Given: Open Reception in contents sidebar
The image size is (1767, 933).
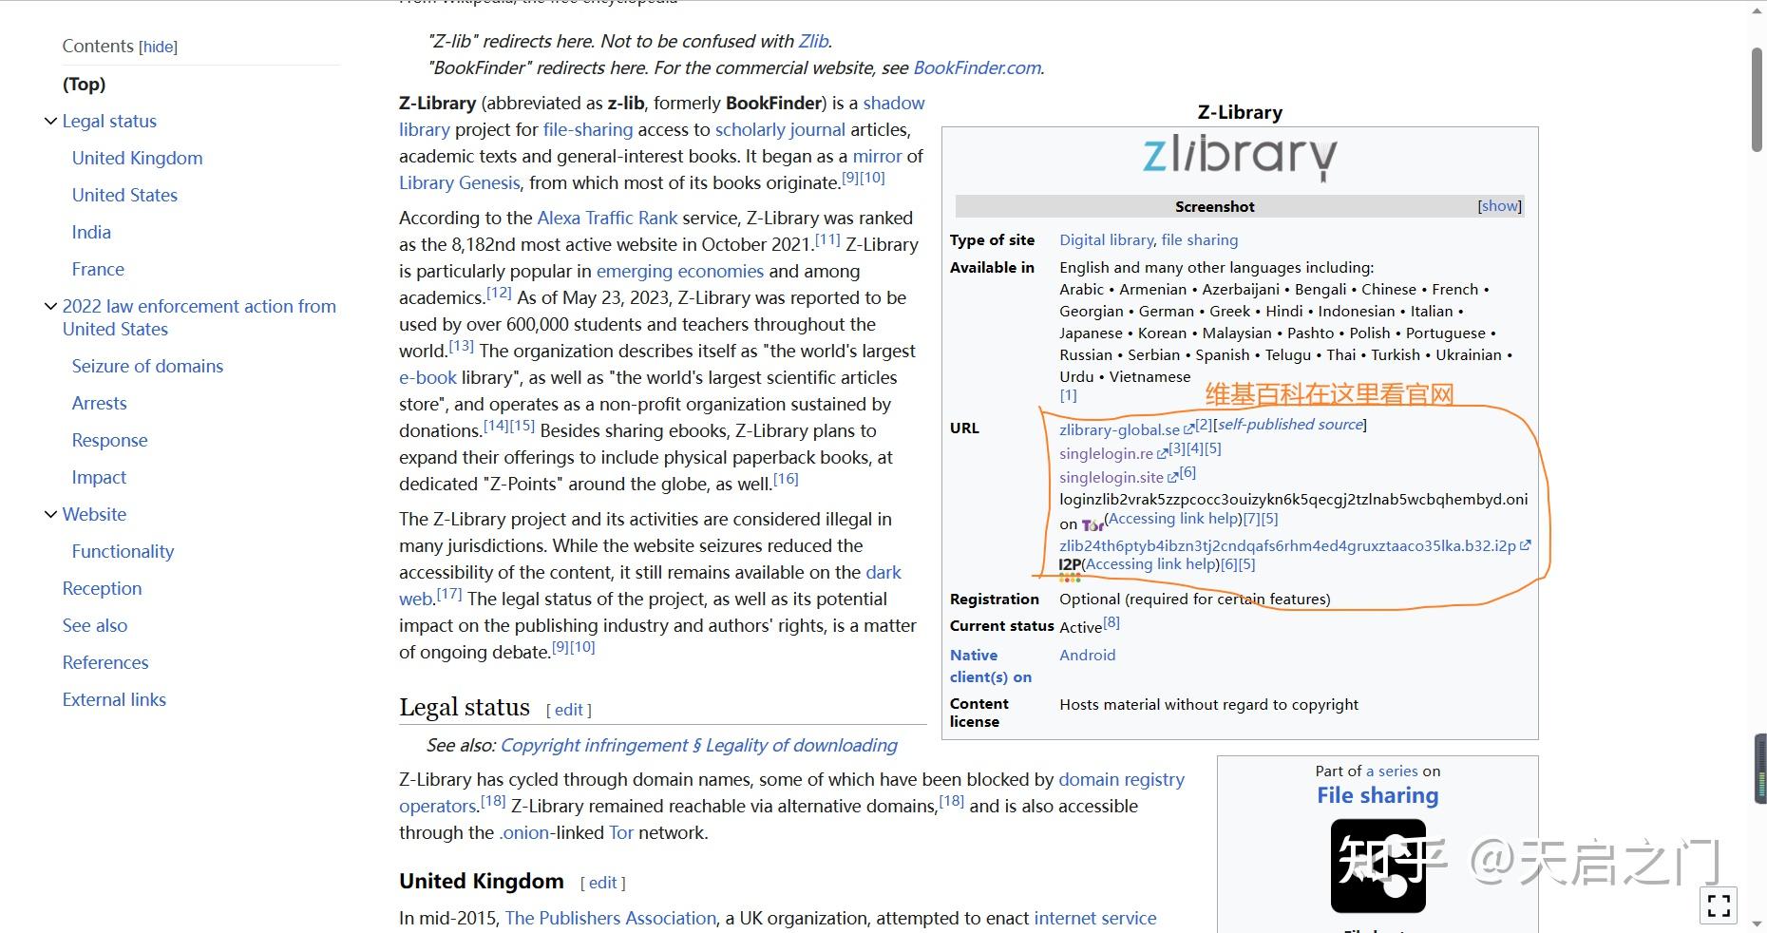Looking at the screenshot, I should (x=102, y=588).
